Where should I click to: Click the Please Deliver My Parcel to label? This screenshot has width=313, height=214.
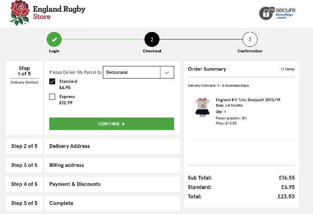[75, 72]
